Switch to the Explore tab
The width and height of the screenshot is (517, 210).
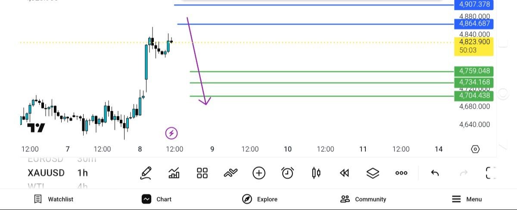[260, 199]
